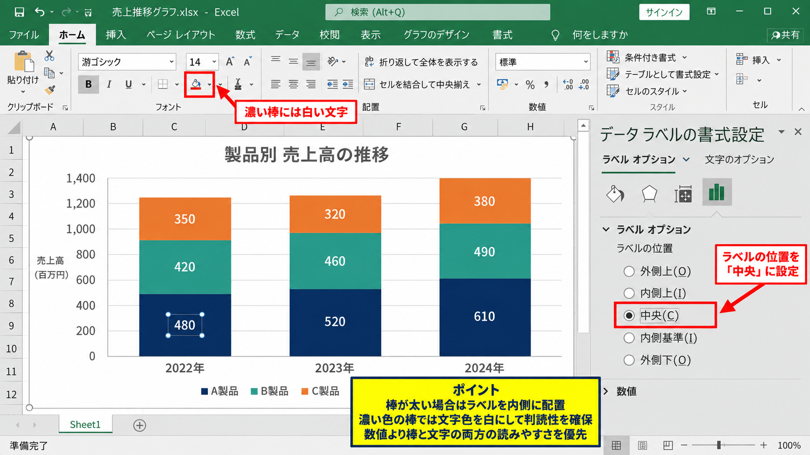Click the Increase Indent icon
Screen dimensions: 810x455
point(348,85)
